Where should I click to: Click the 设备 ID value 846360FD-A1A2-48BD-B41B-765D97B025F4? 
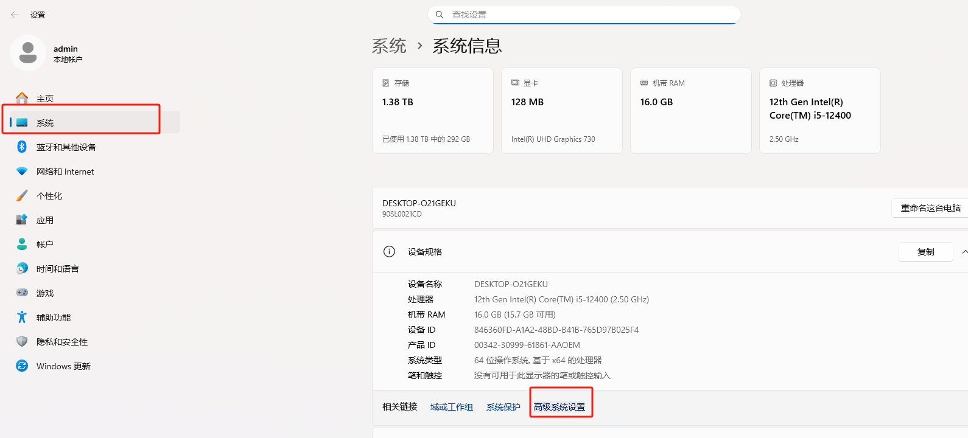tap(556, 330)
